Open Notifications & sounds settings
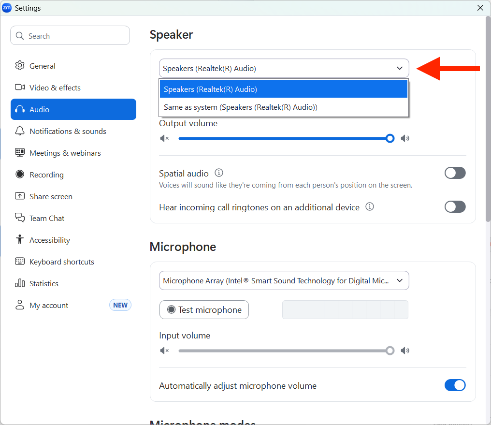Viewport: 491px width, 425px height. pos(73,131)
